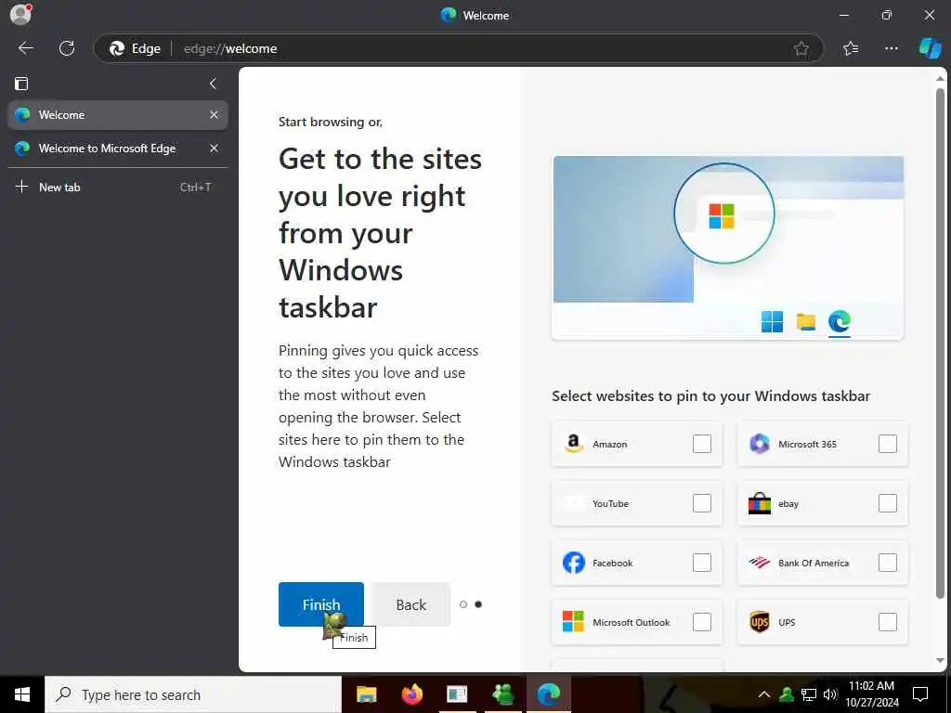Open a New tab
The height and width of the screenshot is (713, 951).
(118, 188)
